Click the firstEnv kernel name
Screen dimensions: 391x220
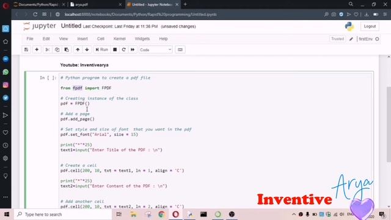(x=365, y=39)
